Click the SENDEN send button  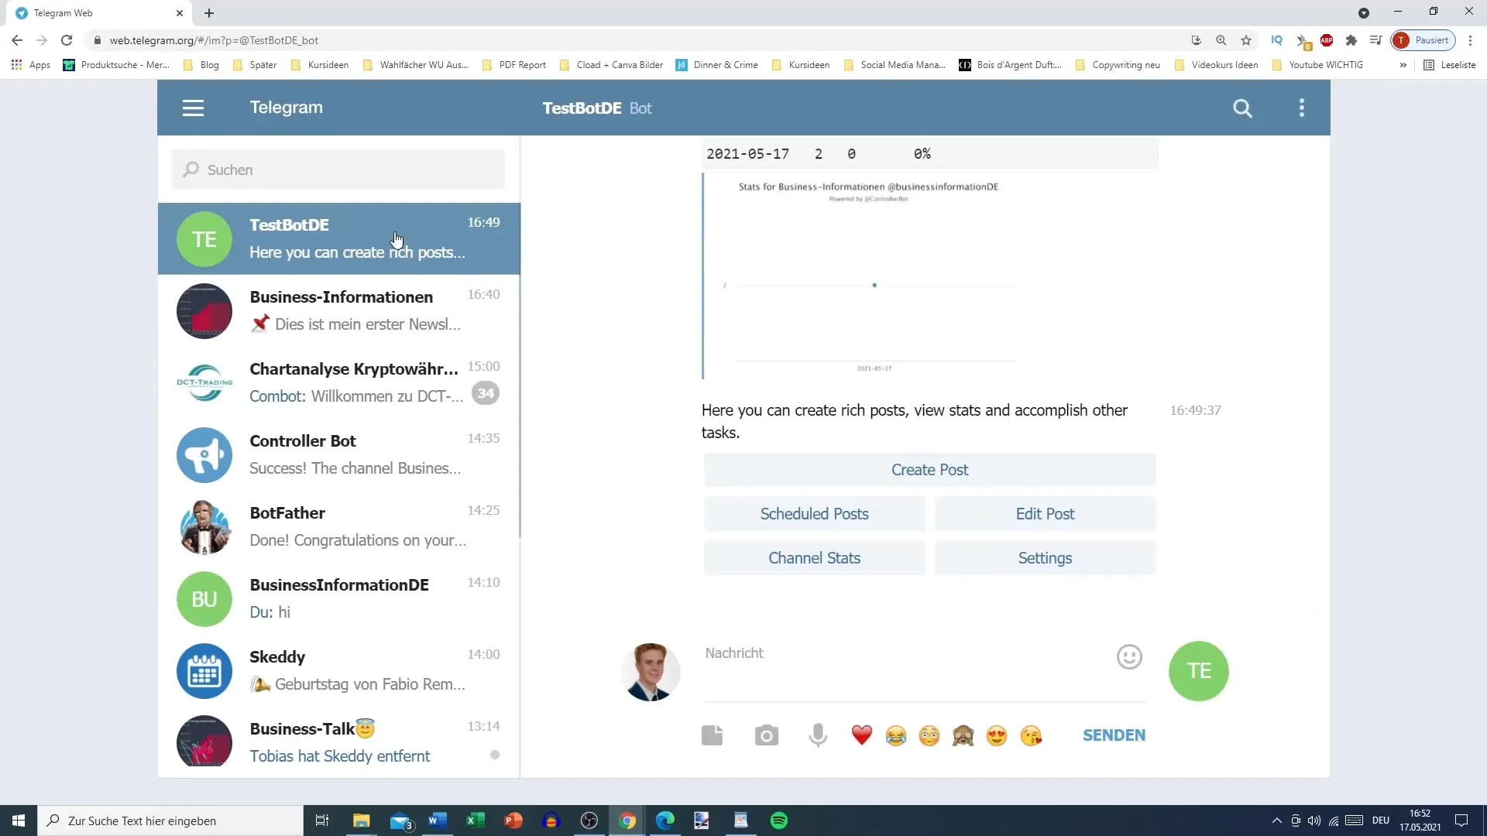point(1116,735)
